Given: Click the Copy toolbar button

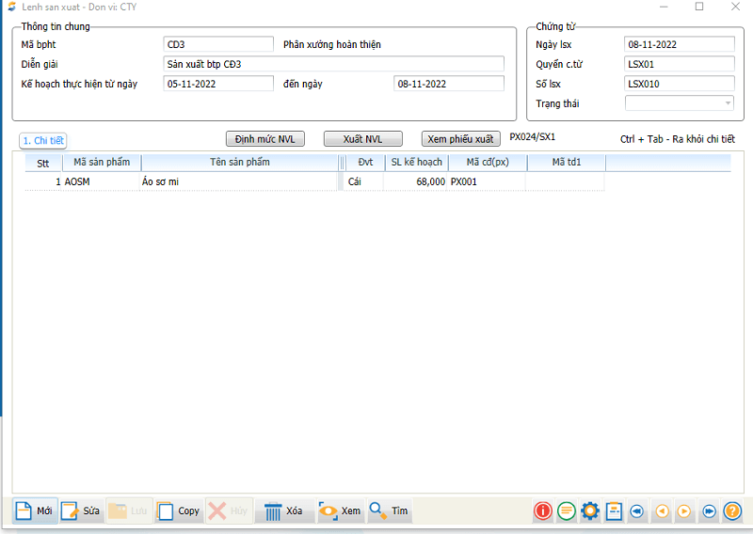Looking at the screenshot, I should [179, 510].
